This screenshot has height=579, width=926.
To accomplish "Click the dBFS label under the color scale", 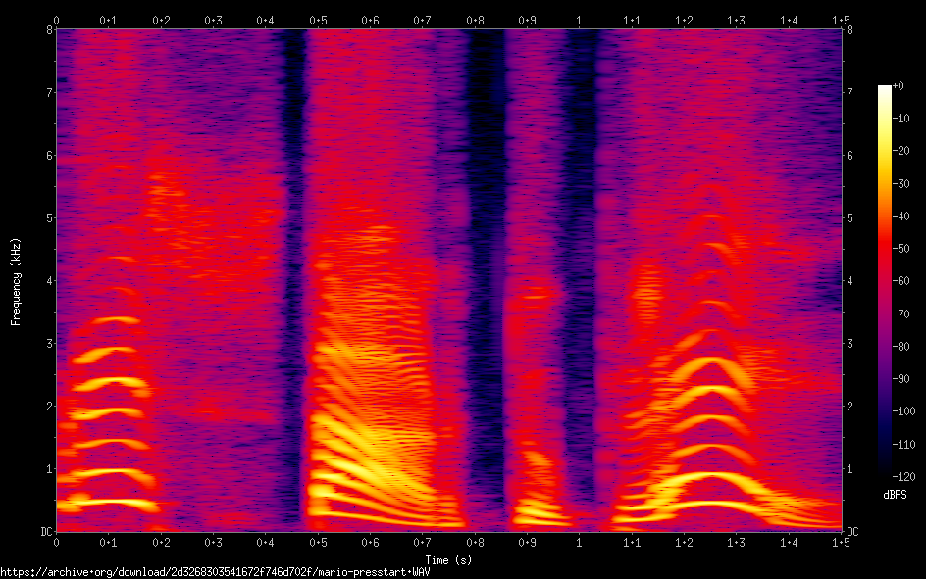I will pyautogui.click(x=895, y=495).
